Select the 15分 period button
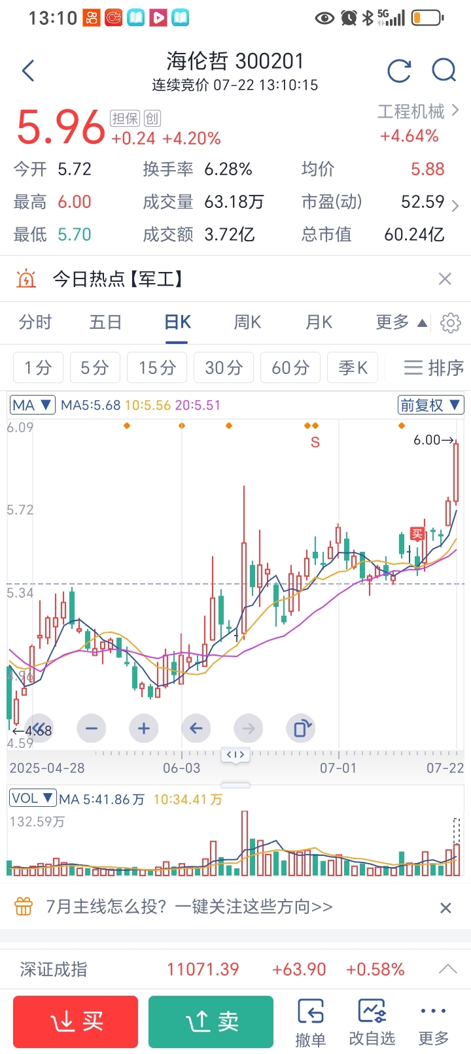This screenshot has width=471, height=1054. pyautogui.click(x=157, y=367)
